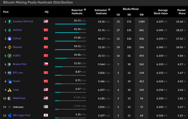Click Foundry USA Pool's reported hashrate bar
This screenshot has width=188, height=119.
pos(70,24)
